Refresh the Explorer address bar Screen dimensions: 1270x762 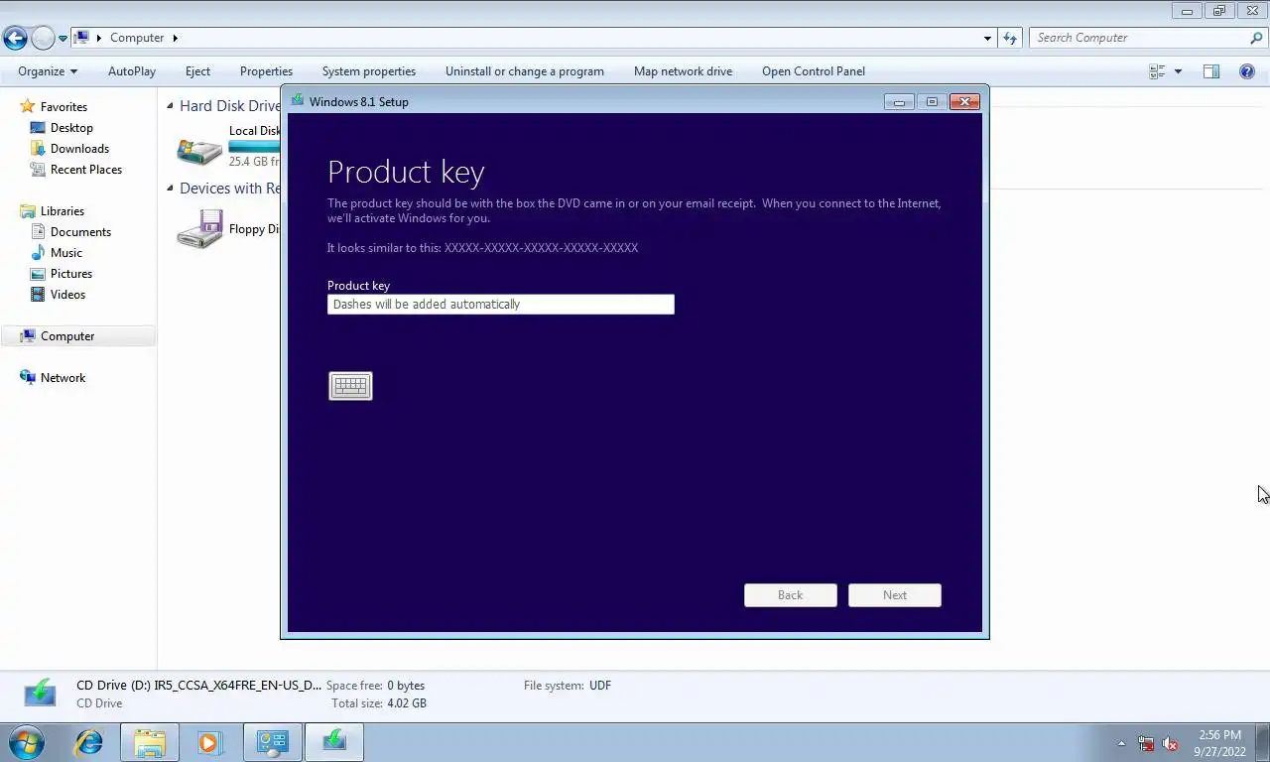[1010, 39]
